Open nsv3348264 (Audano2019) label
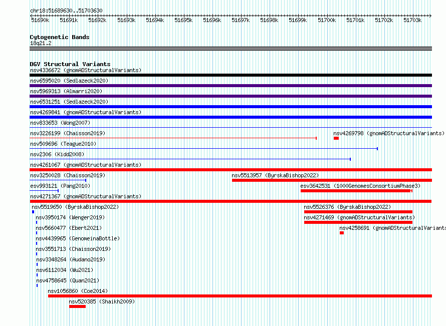This screenshot has width=446, height=326. click(x=71, y=259)
